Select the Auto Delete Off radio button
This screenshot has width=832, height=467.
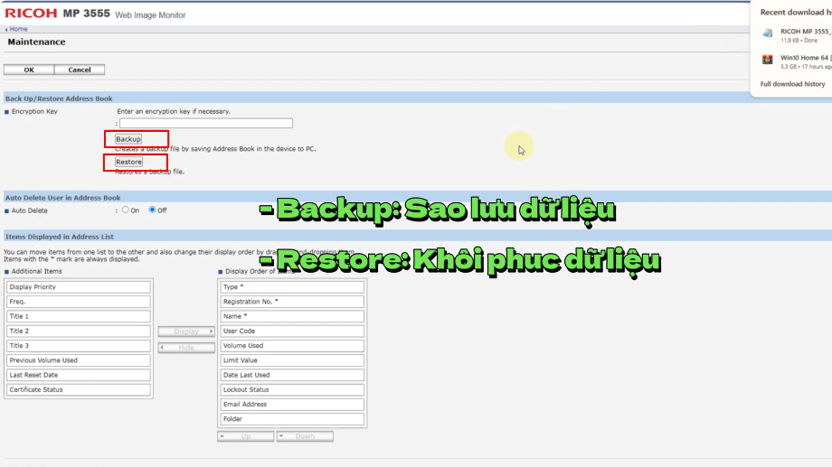pos(152,210)
